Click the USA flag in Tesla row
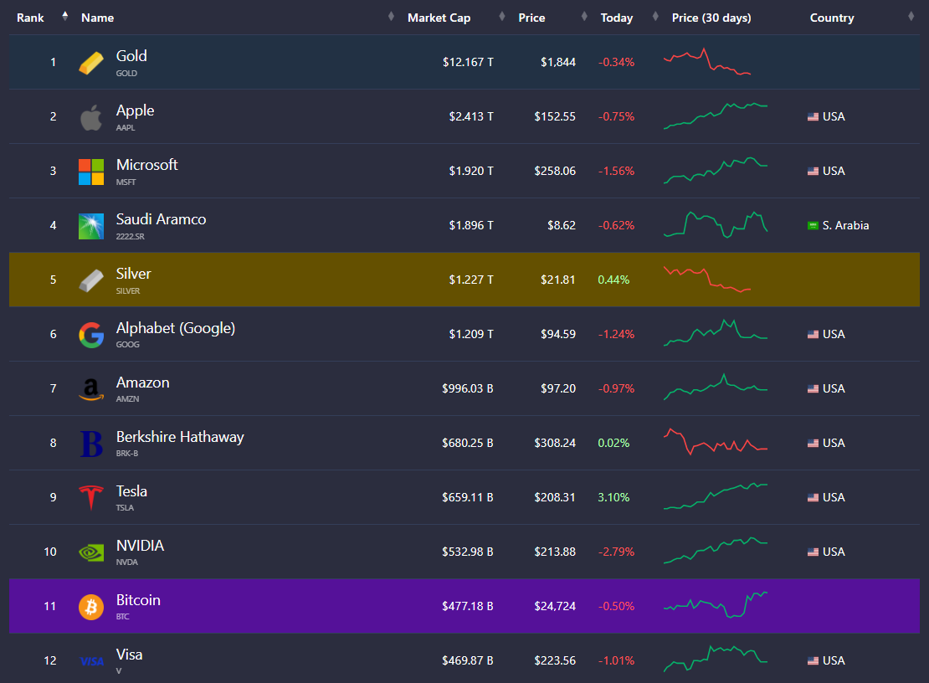This screenshot has width=929, height=683. 813,497
